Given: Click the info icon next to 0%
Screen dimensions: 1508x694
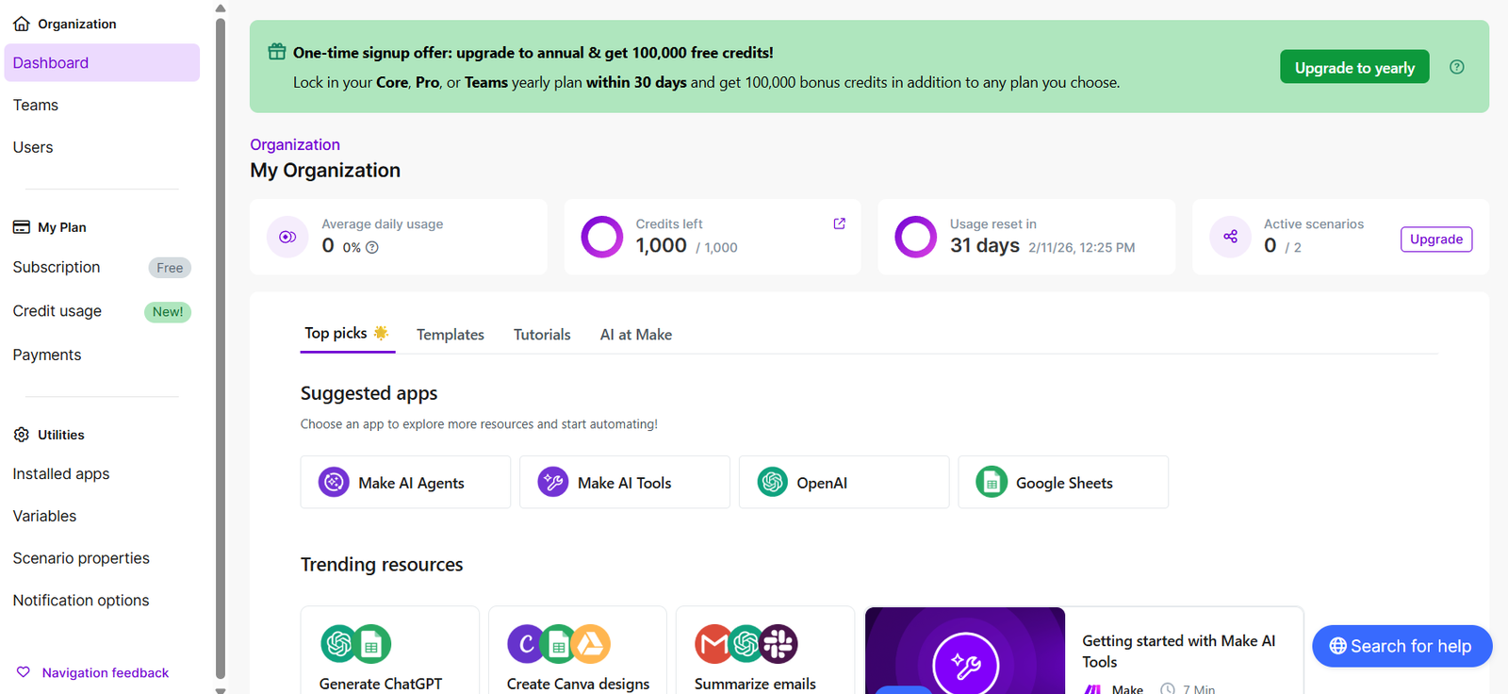Looking at the screenshot, I should click(x=372, y=247).
